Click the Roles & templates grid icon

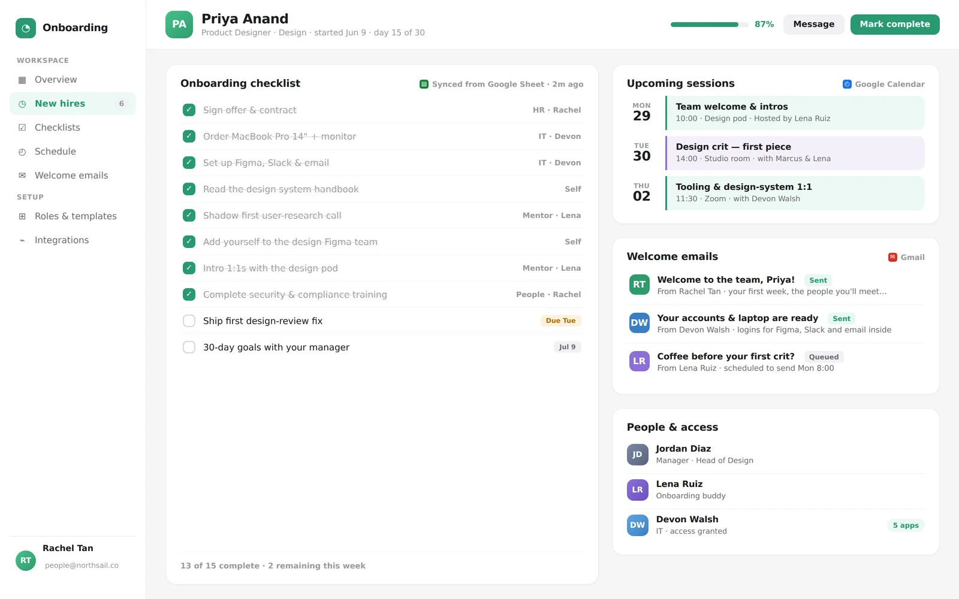[22, 216]
